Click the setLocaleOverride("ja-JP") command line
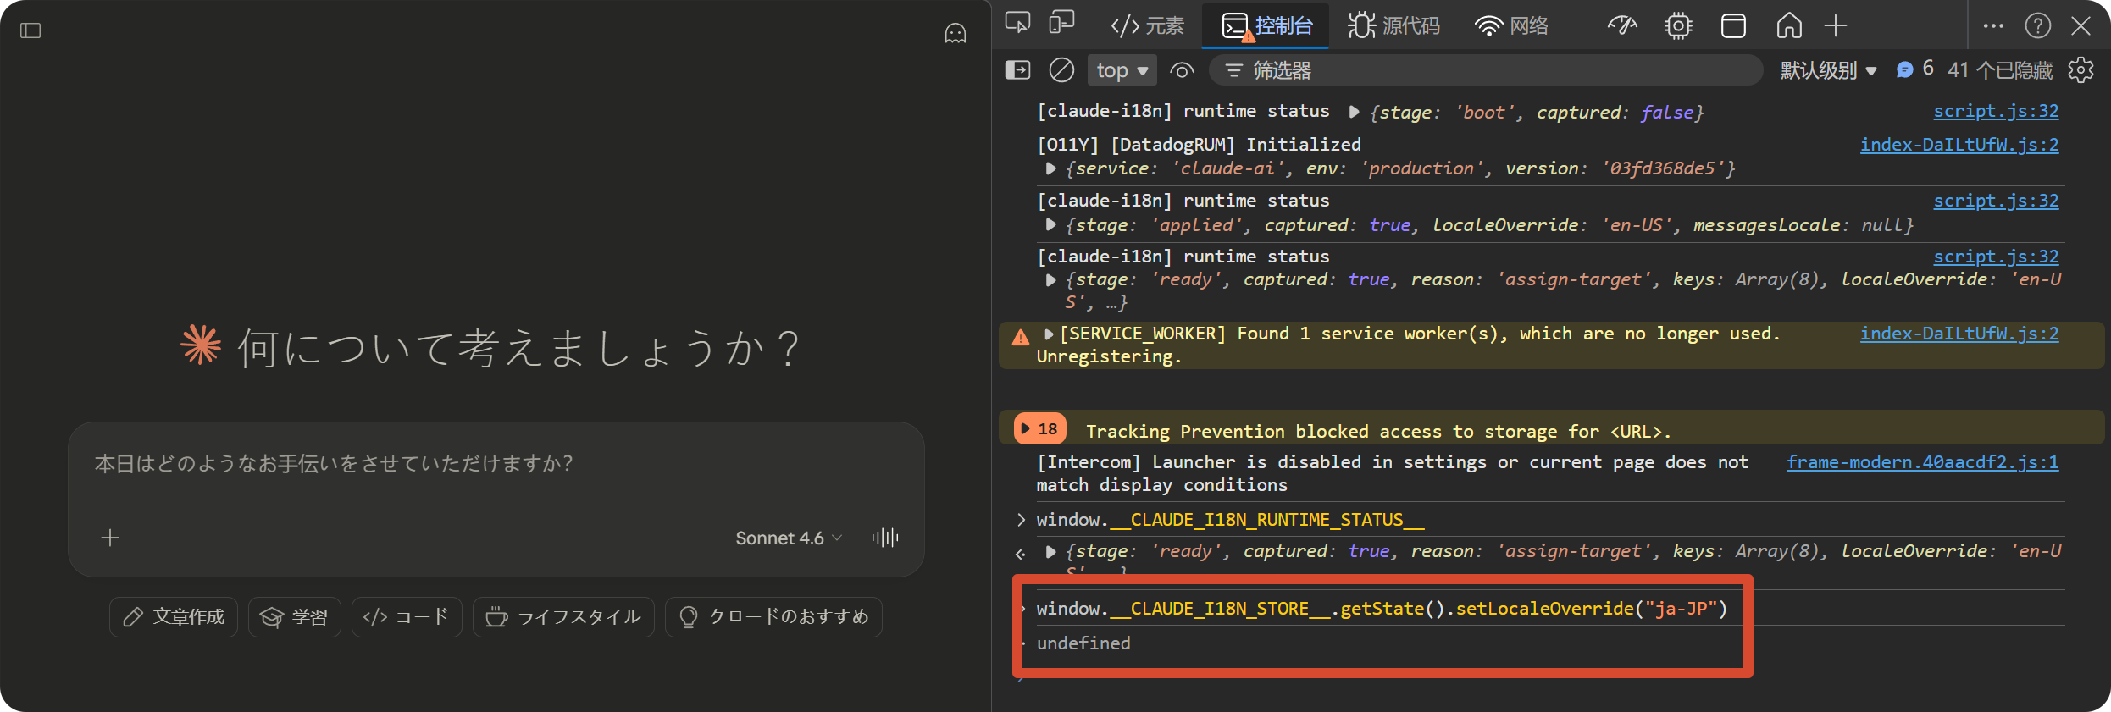The width and height of the screenshot is (2111, 712). pos(1382,609)
